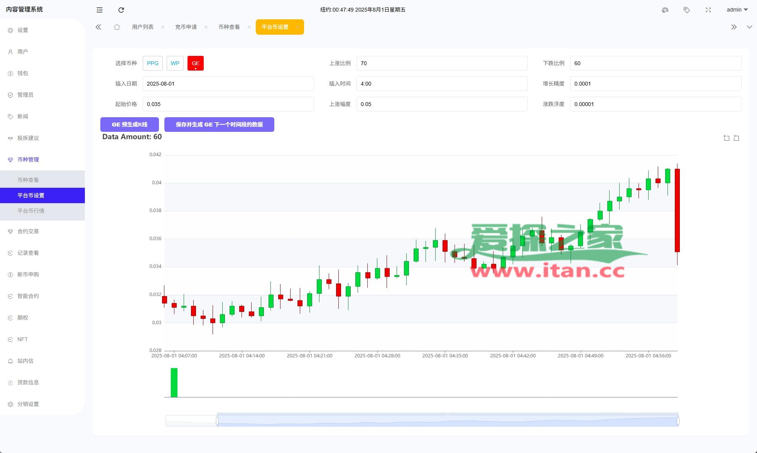The image size is (757, 453).
Task: Click GE 预生成K线 button
Action: pos(129,125)
